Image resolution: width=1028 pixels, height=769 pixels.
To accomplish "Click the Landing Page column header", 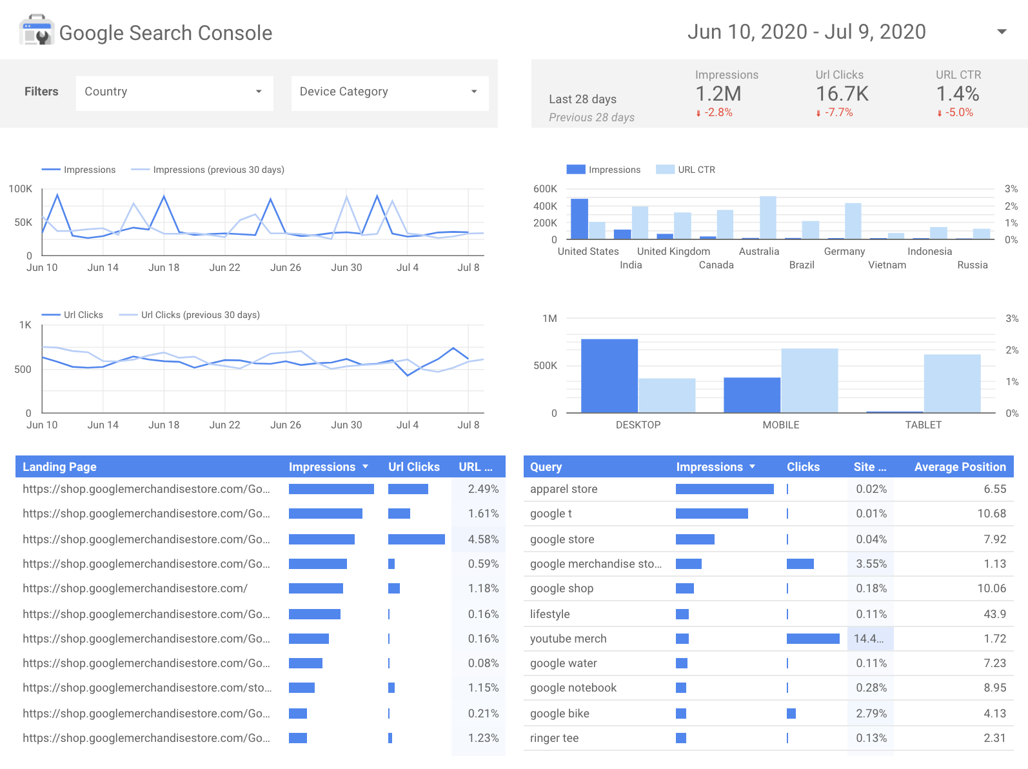I will (x=59, y=466).
